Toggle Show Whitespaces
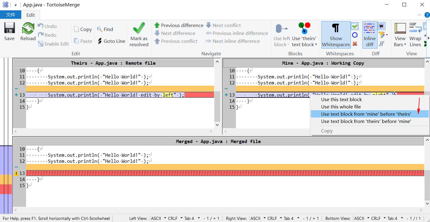The width and height of the screenshot is (430, 222). [336, 35]
